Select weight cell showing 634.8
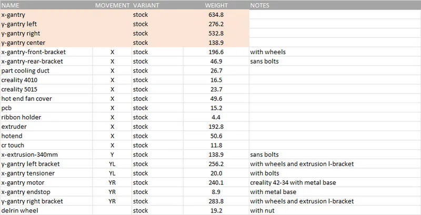This screenshot has height=215, width=421. coord(216,15)
